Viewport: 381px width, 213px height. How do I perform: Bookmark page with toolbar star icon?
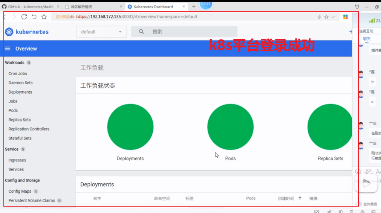pos(44,17)
